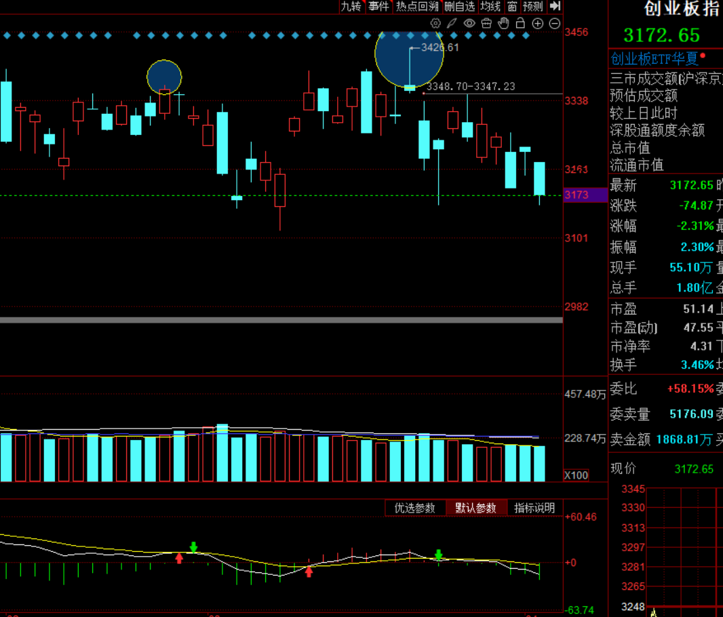The width and height of the screenshot is (723, 617).
Task: Open the 均线 moving average menu
Action: pos(490,7)
